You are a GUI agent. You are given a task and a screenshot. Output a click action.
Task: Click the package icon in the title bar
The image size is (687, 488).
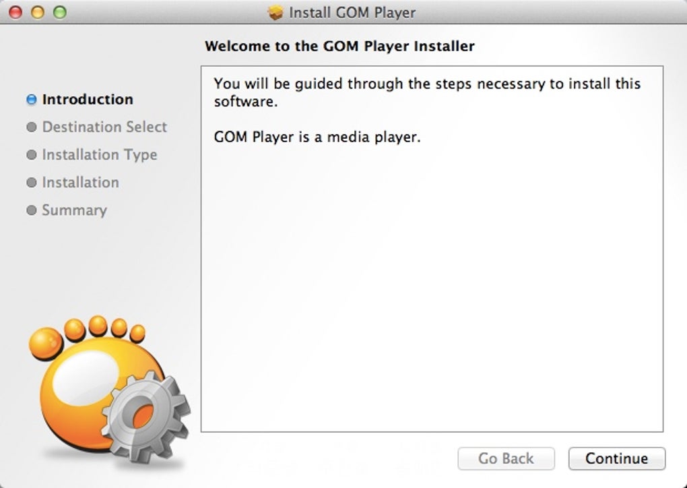[275, 13]
